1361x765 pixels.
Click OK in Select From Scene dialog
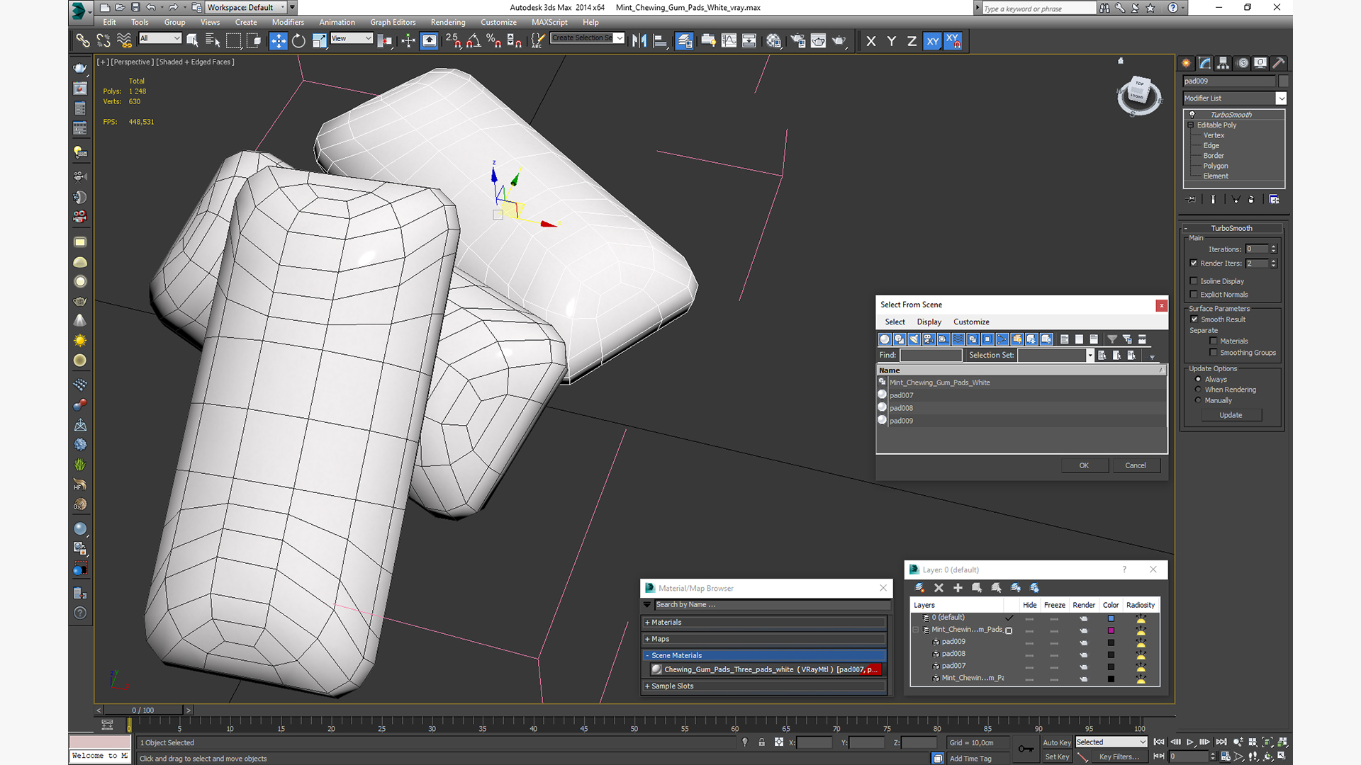(1084, 466)
